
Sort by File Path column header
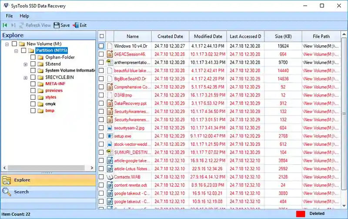point(321,36)
